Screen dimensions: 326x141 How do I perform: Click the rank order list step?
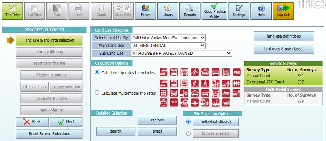[51, 110]
